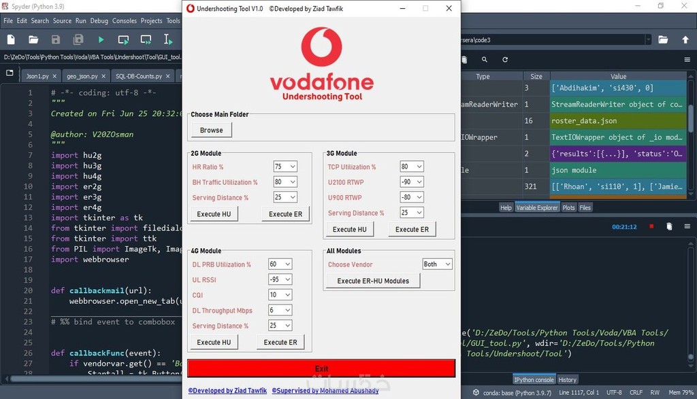This screenshot has height=399, width=697.
Task: Click the Run selection icon
Action: pos(167,40)
